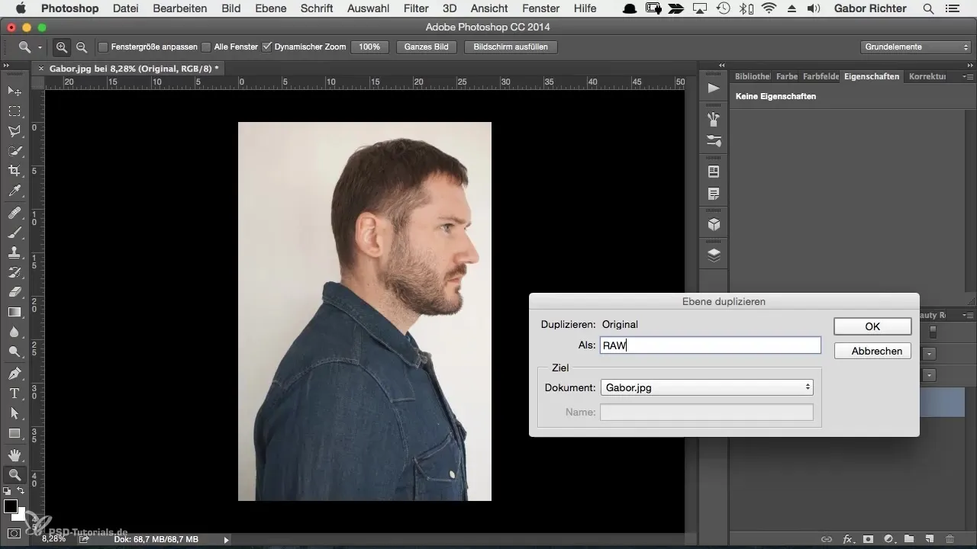Disable Dynamischer Zoom checkbox
The image size is (977, 549).
pos(266,47)
